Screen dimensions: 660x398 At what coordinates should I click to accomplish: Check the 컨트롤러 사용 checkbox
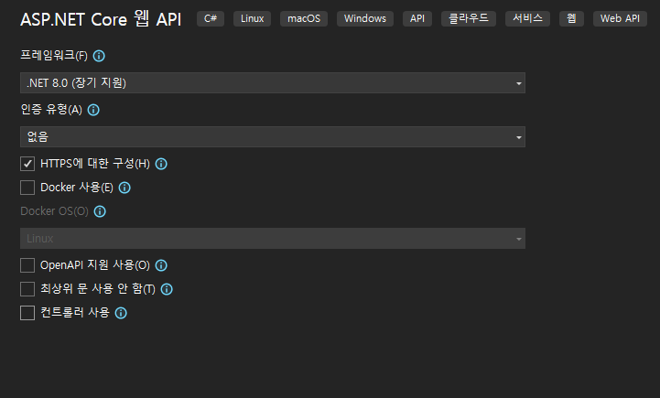click(x=27, y=313)
